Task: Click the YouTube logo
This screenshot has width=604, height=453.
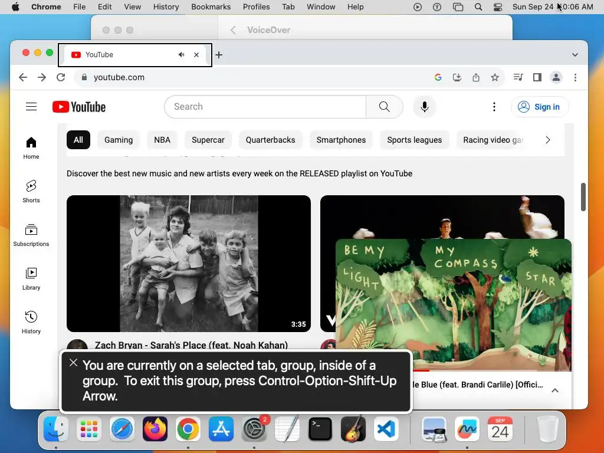Action: tap(79, 107)
